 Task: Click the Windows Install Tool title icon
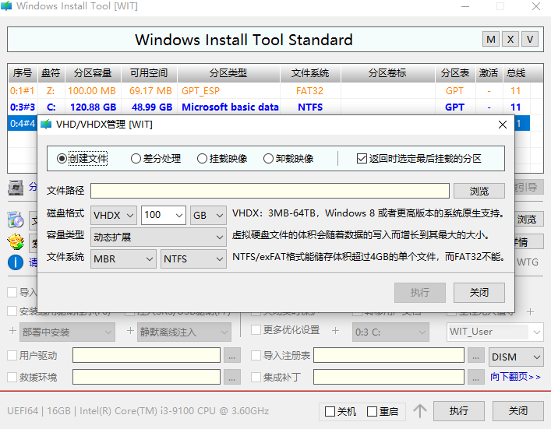pyautogui.click(x=6, y=6)
